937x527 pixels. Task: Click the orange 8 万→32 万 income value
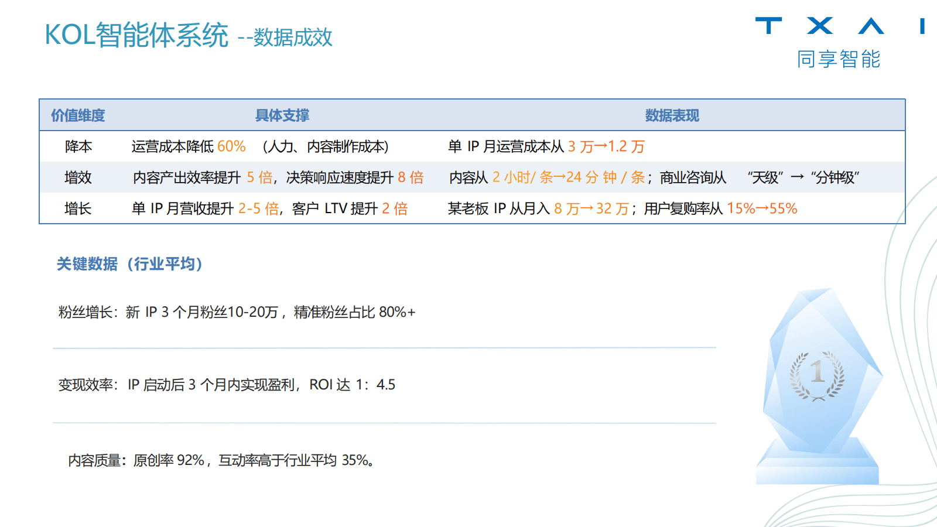[591, 208]
